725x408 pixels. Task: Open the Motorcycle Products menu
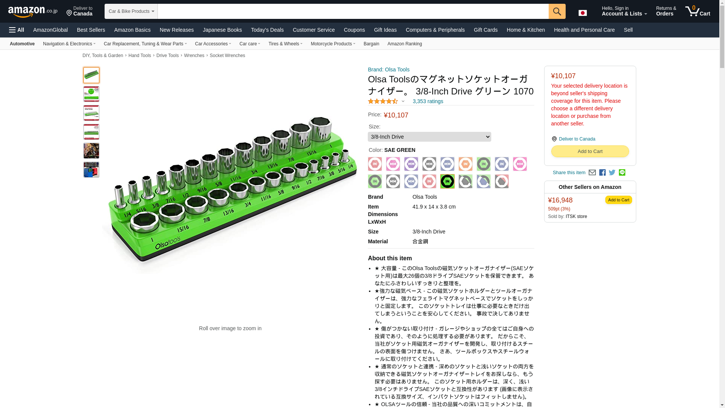[x=333, y=44]
